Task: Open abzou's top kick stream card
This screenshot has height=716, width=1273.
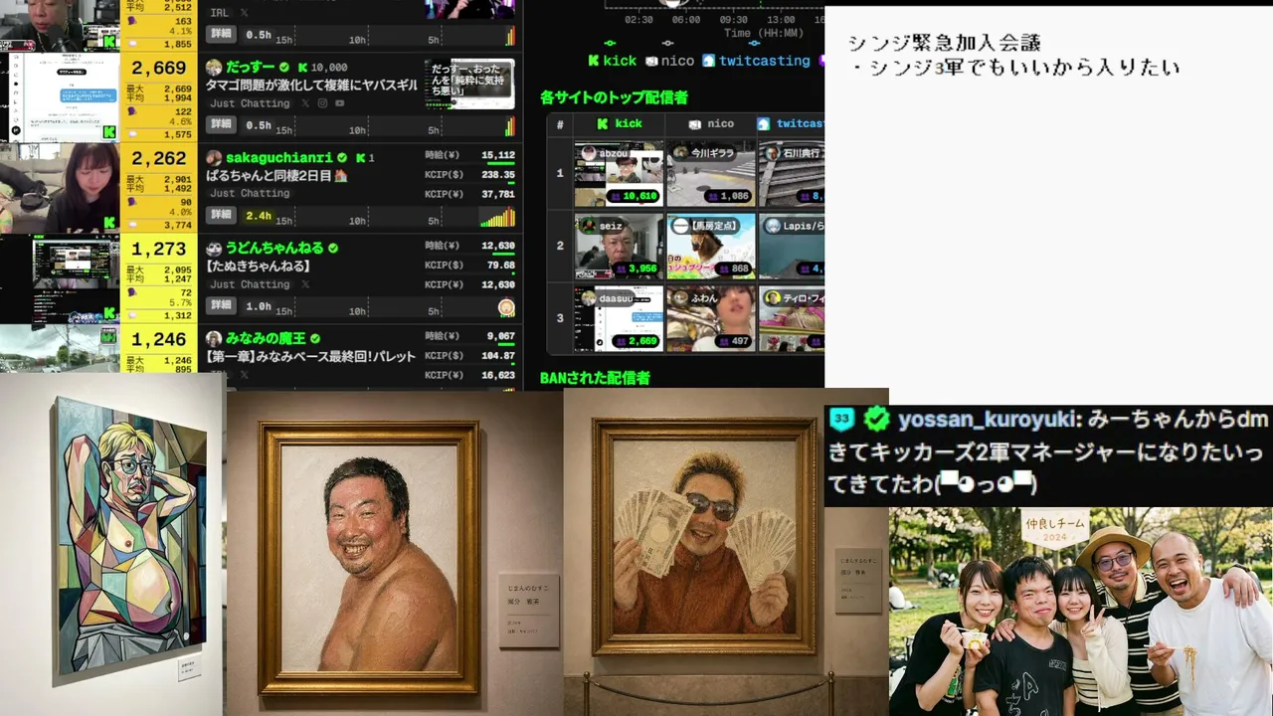Action: point(619,174)
